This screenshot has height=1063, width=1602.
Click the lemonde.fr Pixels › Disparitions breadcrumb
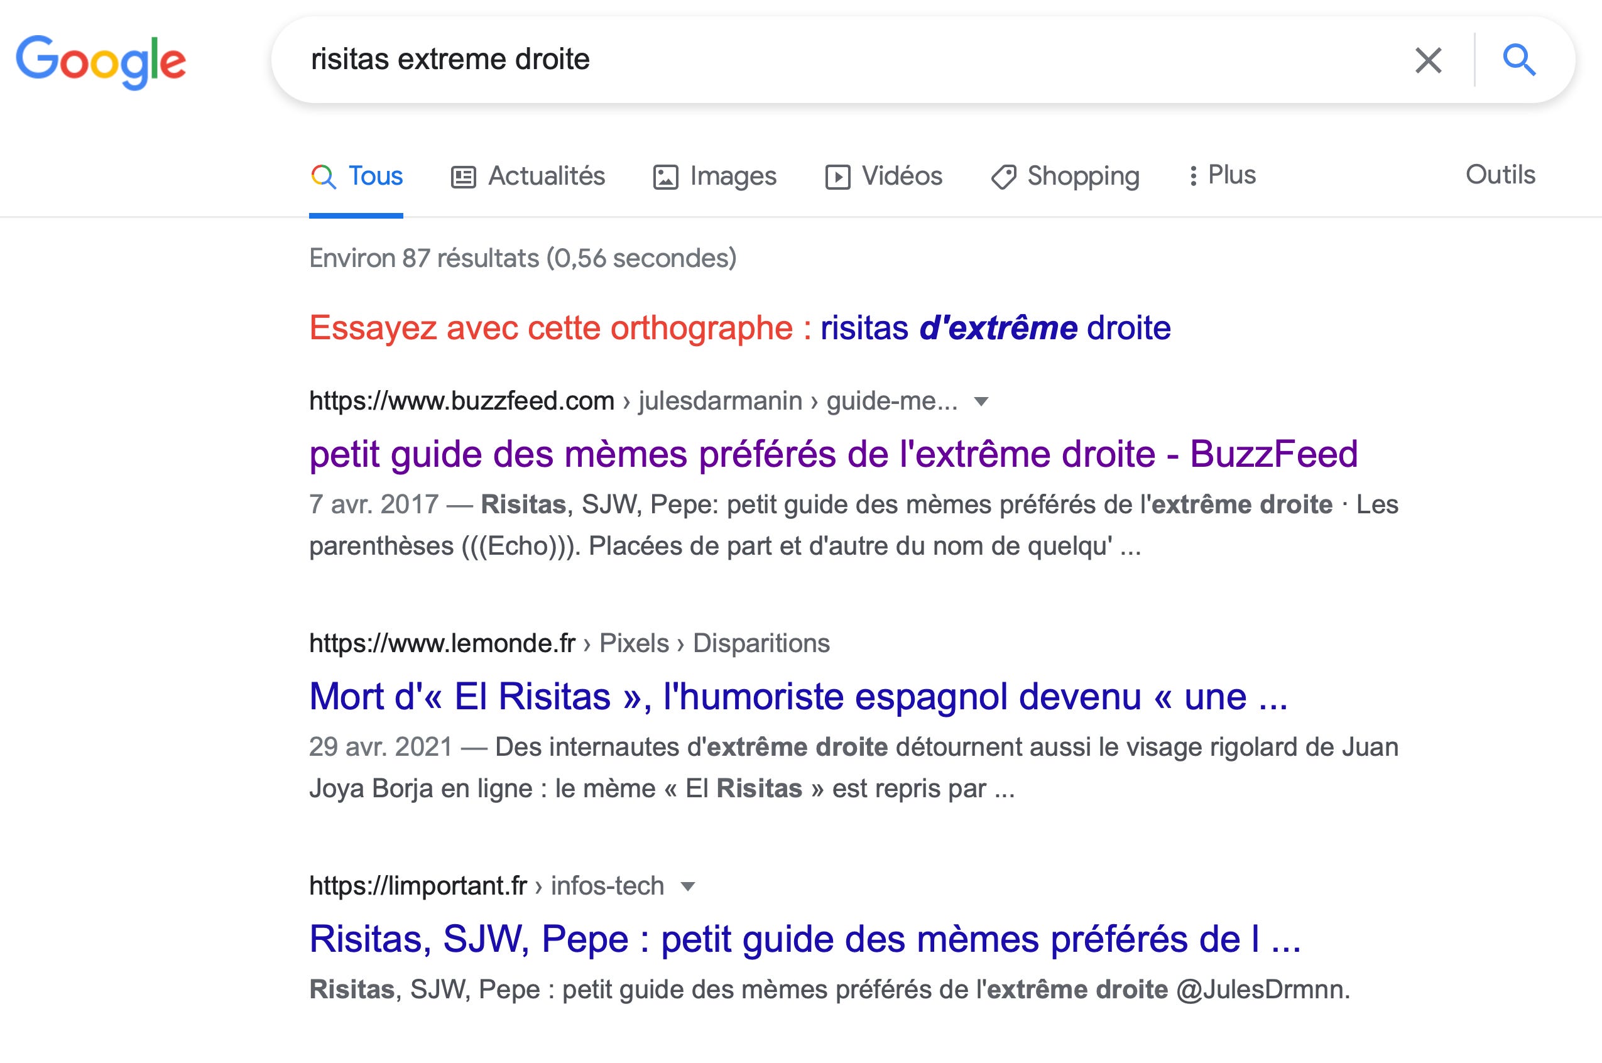click(x=569, y=643)
